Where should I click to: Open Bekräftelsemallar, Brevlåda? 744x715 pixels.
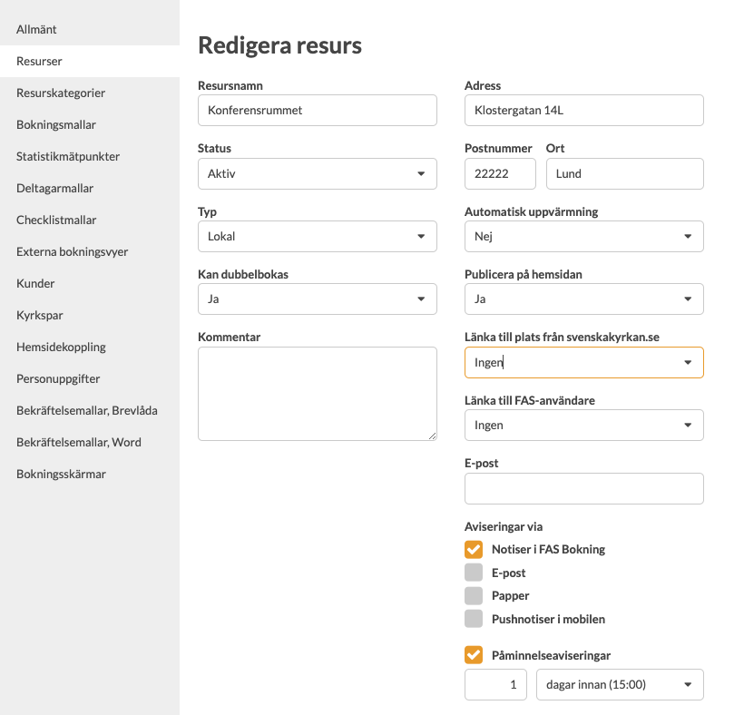[90, 411]
